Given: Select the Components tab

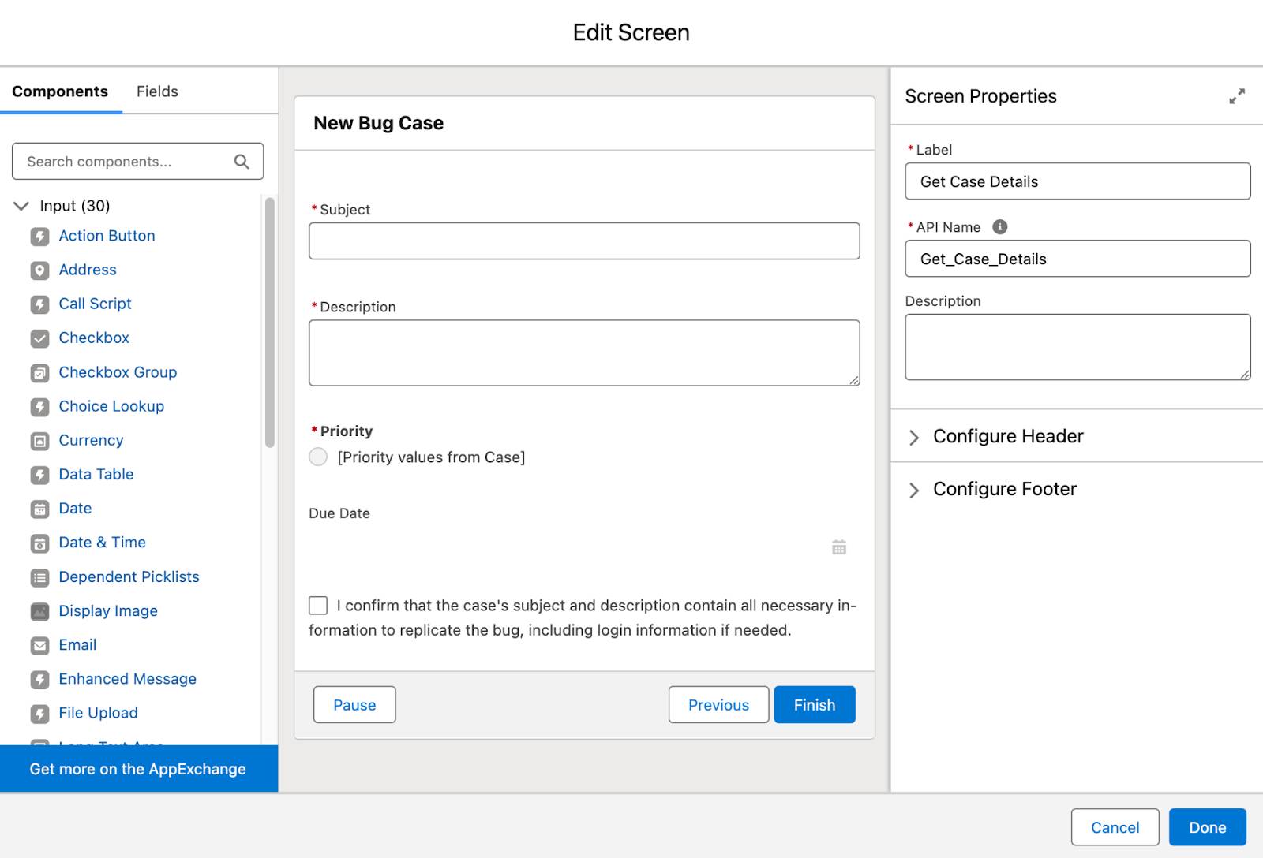Looking at the screenshot, I should (x=60, y=91).
